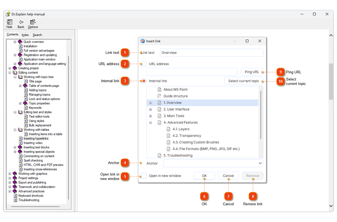Viewport: 337px width, 222px height.
Task: Click the open book icon beside Editing content
Action: tap(15, 73)
